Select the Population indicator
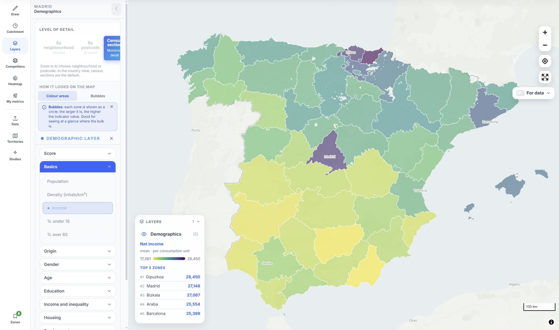The image size is (559, 330). tap(78, 181)
